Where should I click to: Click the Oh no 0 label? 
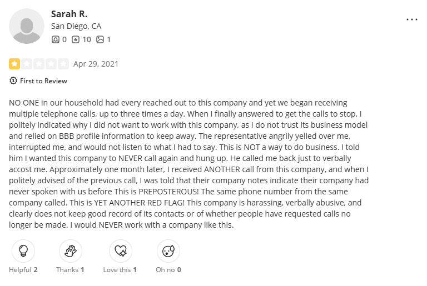169,270
